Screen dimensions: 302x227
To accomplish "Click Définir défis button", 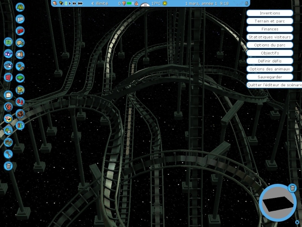I will click(x=270, y=61).
